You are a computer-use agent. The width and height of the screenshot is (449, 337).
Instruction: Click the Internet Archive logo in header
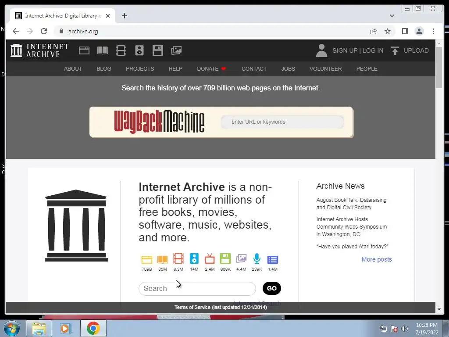[x=39, y=50]
